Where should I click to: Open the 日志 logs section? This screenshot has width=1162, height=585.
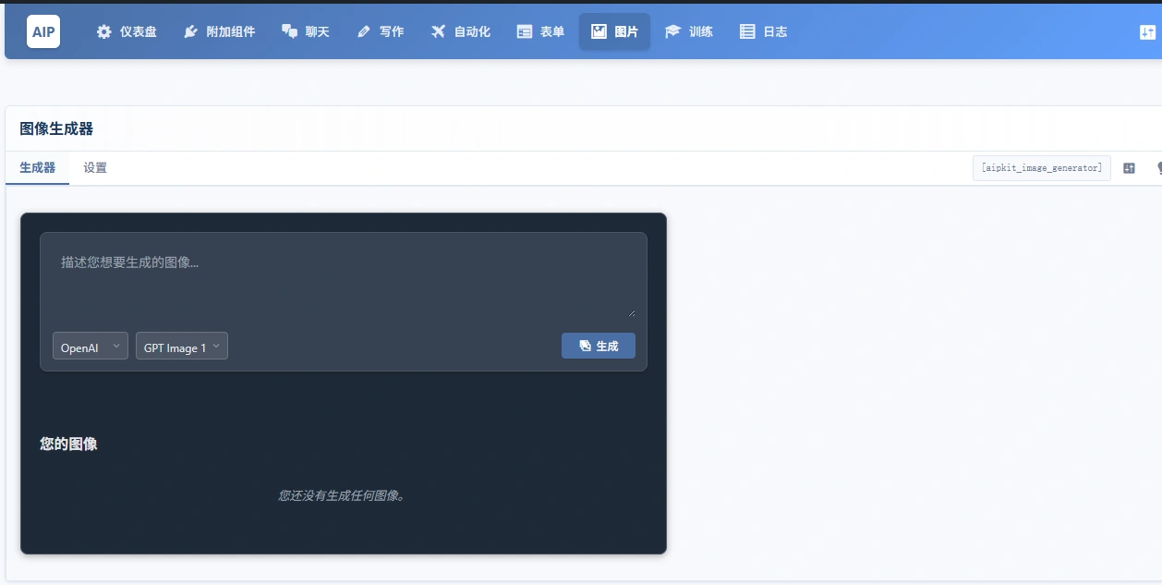pyautogui.click(x=763, y=31)
